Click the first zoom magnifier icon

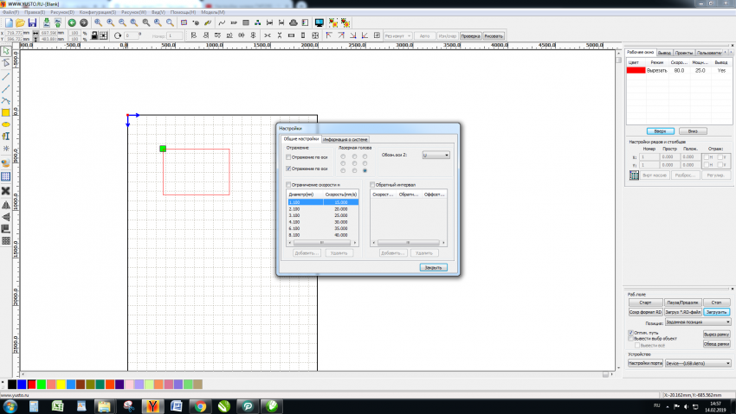[97, 22]
